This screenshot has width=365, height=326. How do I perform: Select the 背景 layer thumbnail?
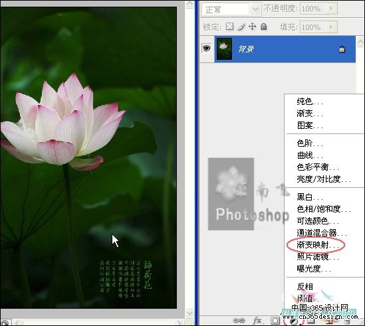click(x=224, y=49)
